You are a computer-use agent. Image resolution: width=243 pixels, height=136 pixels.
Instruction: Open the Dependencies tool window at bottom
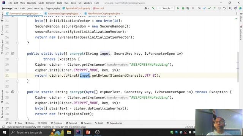(x=114, y=123)
